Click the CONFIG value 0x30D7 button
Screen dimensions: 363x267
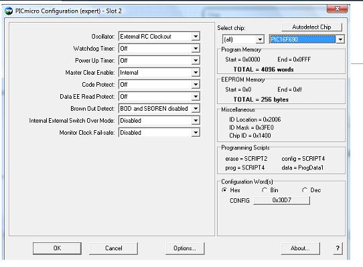[x=282, y=200]
